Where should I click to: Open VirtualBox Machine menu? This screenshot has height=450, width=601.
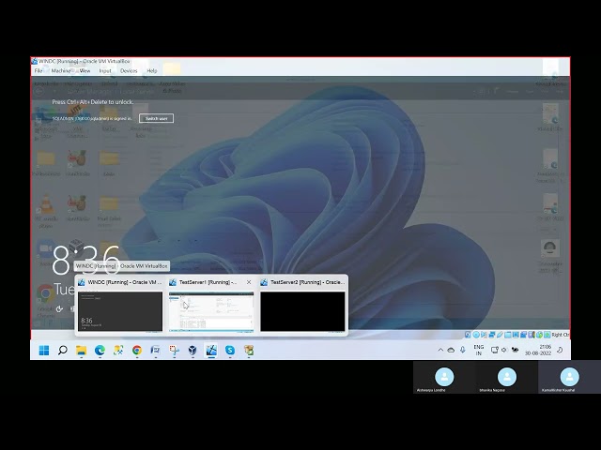[x=61, y=71]
